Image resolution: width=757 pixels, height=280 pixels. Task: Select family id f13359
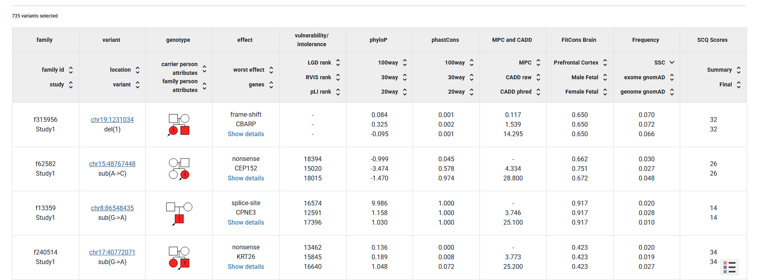(45, 208)
